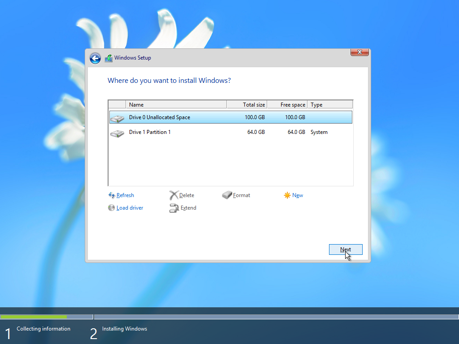This screenshot has height=344, width=459.
Task: Sort by the Free space column header
Action: click(287, 104)
